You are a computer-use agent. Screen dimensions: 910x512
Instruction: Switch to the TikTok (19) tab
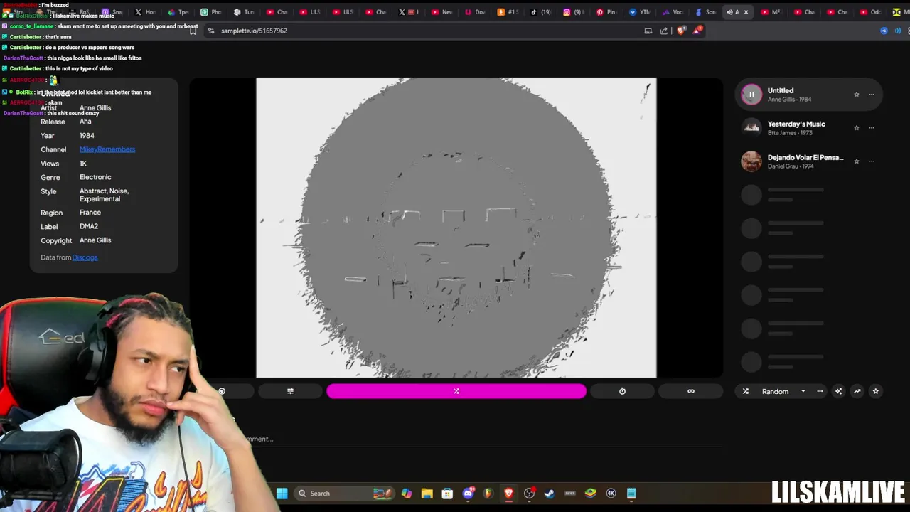tap(541, 12)
